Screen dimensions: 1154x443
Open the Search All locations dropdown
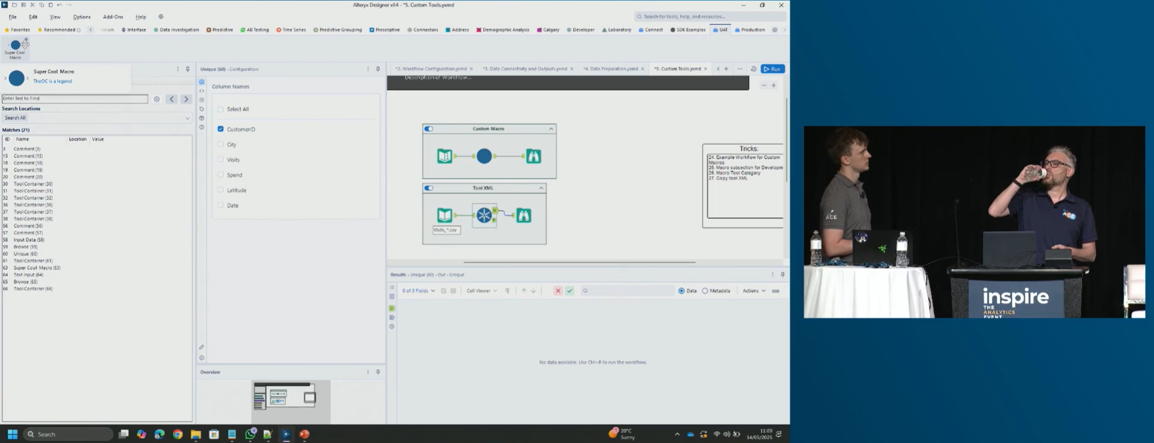[x=97, y=118]
